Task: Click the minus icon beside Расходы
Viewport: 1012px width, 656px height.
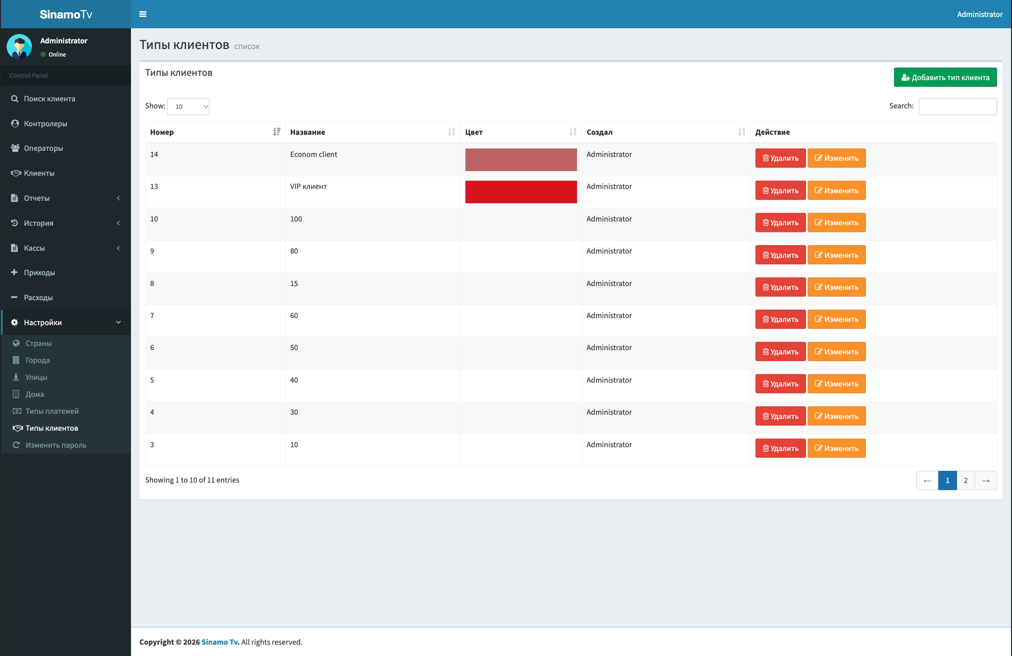Action: pyautogui.click(x=14, y=297)
